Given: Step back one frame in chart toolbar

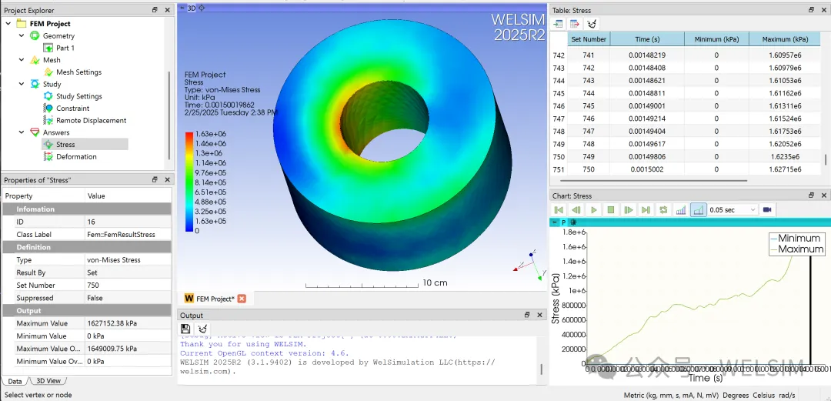Looking at the screenshot, I should 576,210.
